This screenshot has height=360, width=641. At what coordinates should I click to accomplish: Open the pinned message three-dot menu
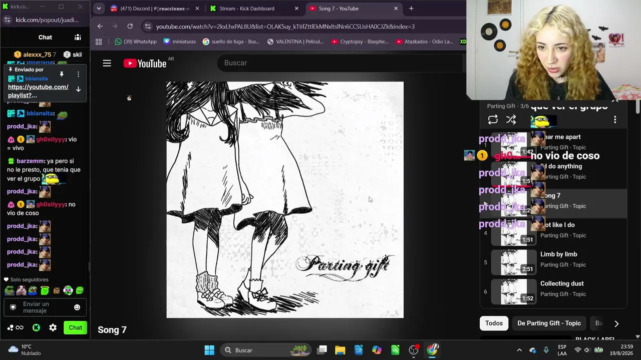tap(78, 74)
